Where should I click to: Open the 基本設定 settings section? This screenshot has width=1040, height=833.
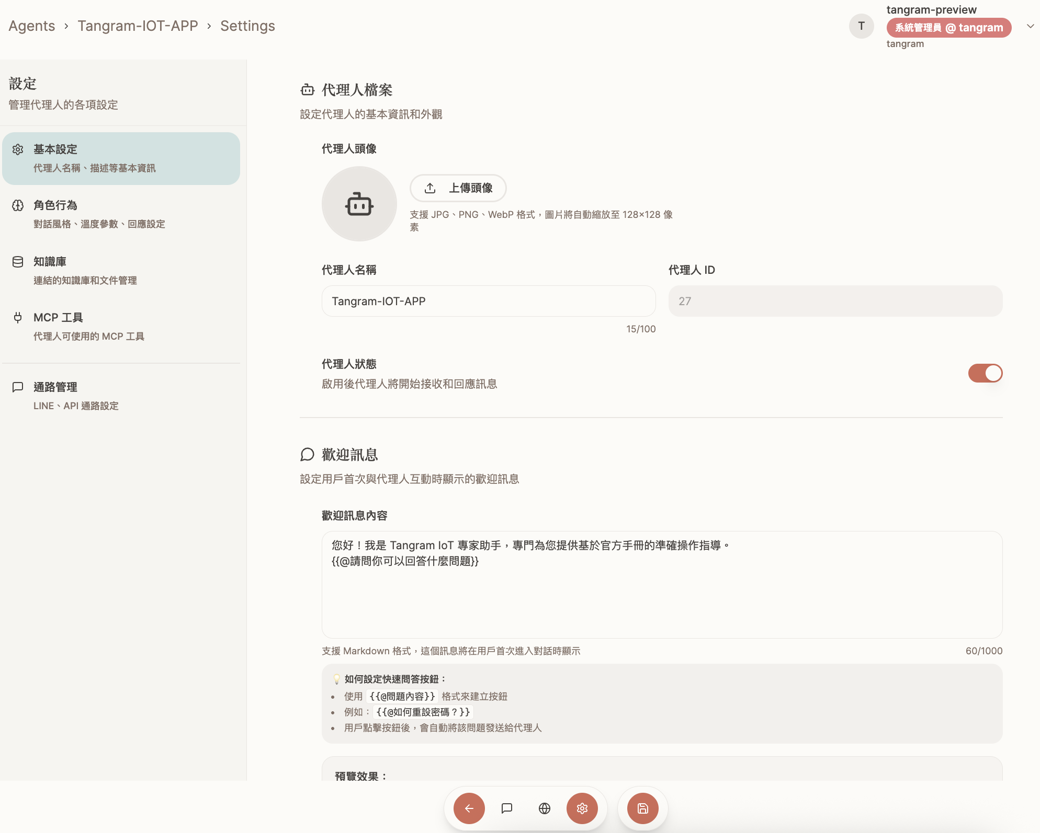tap(121, 158)
